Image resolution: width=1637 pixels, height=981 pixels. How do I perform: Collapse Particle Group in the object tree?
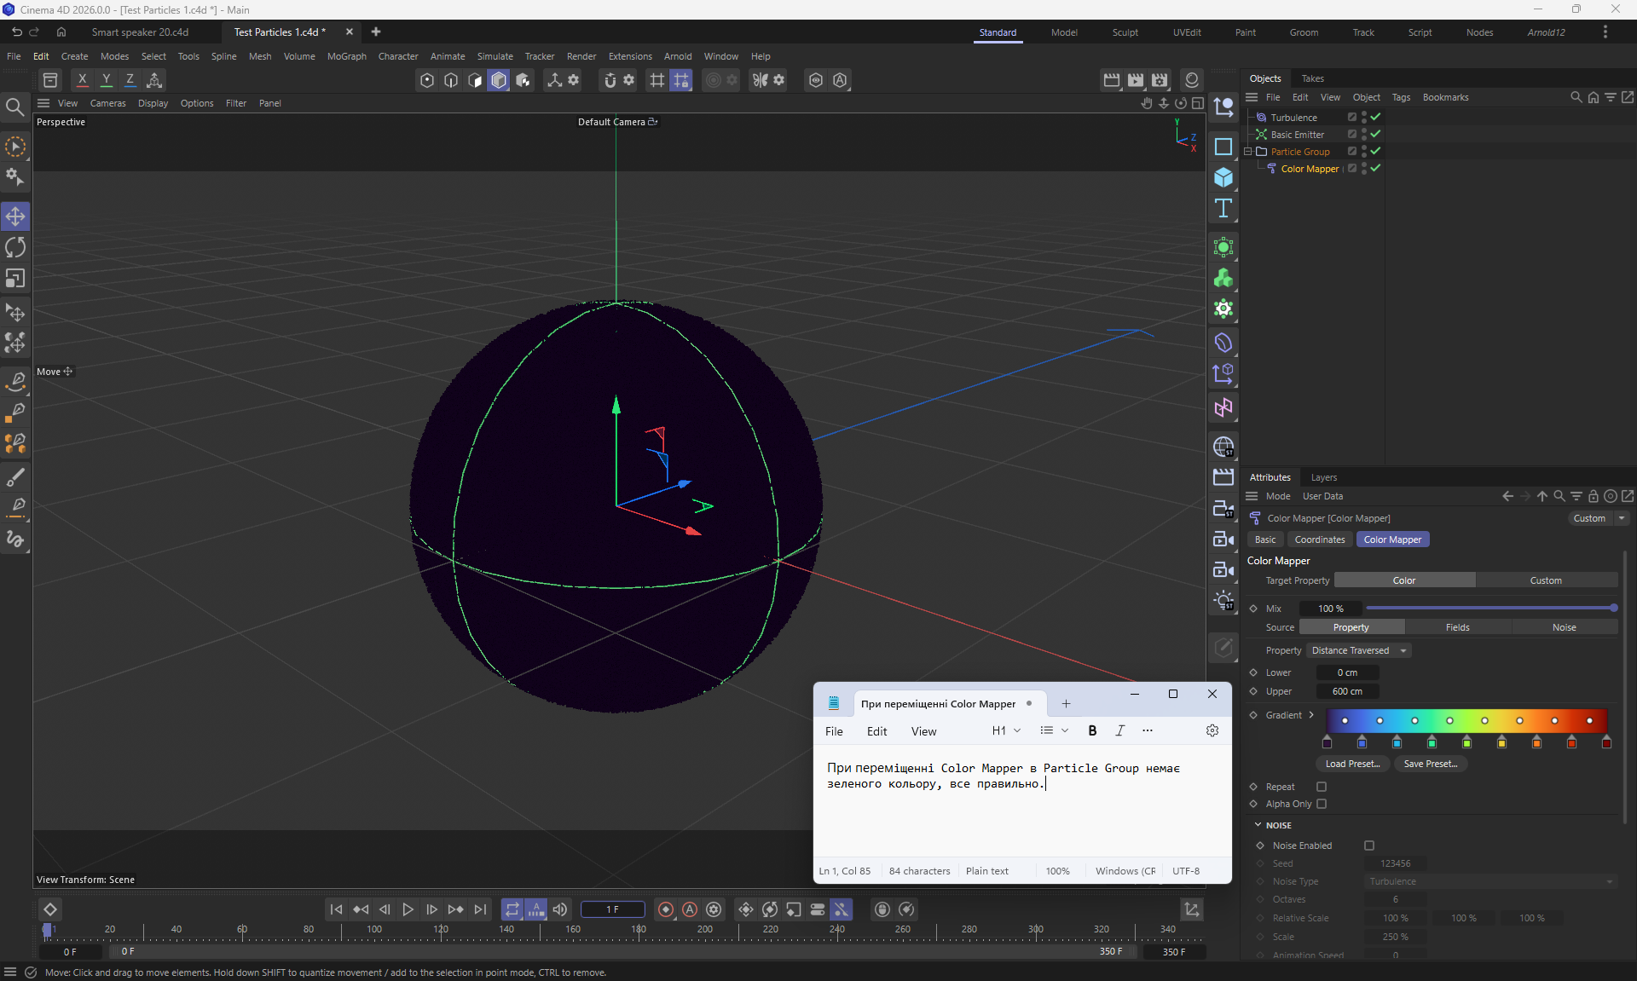point(1248,152)
